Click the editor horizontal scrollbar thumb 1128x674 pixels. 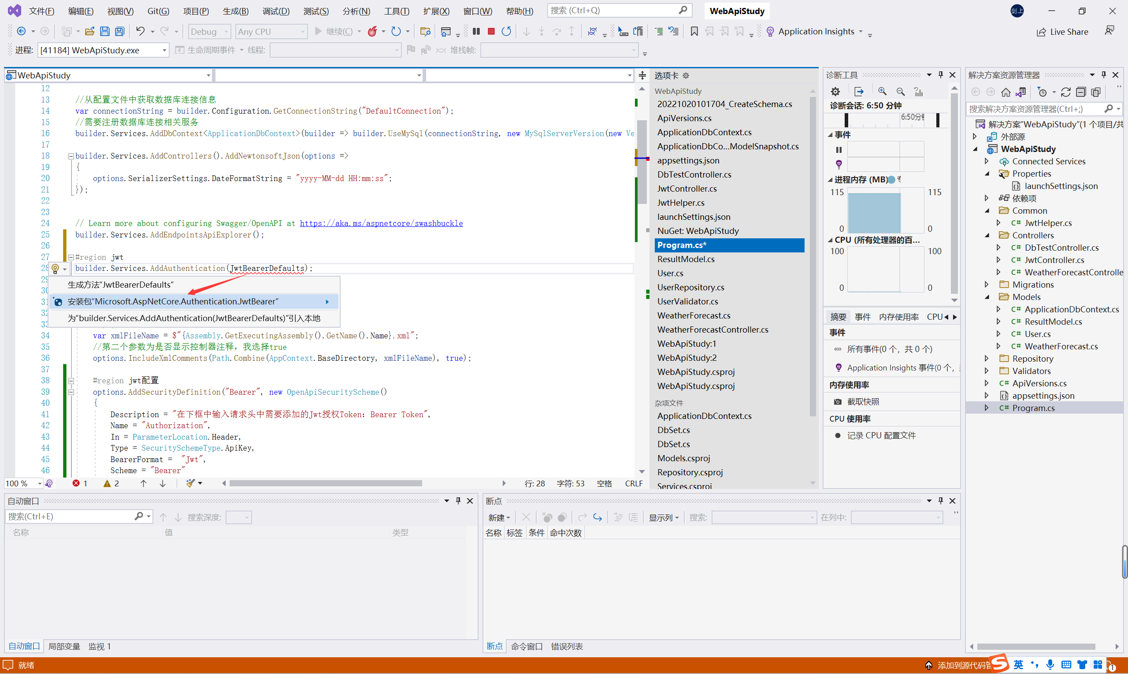pyautogui.click(x=325, y=483)
